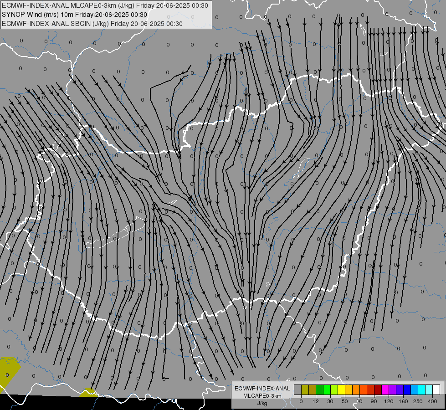The height and width of the screenshot is (410, 446).
Task: Click the legend tick label 400
Action: tap(432, 401)
